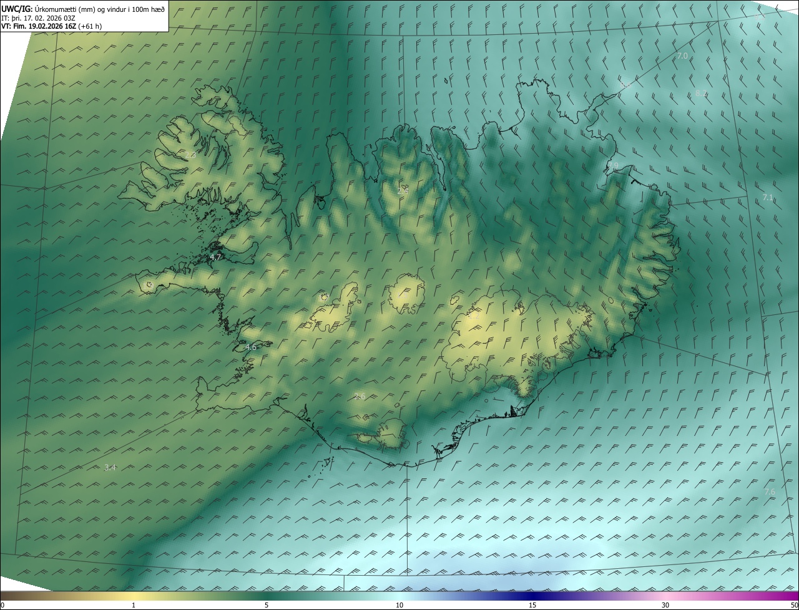Click the 4.7 value on the map
Image resolution: width=799 pixels, height=610 pixels.
(x=215, y=257)
